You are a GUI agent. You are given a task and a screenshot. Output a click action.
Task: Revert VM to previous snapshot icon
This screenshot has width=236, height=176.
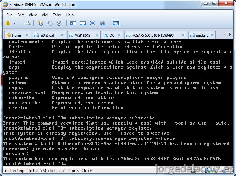[50, 23]
